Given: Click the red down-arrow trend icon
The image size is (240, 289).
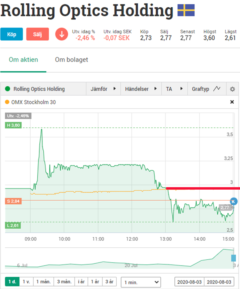Looking at the screenshot, I should (62, 34).
